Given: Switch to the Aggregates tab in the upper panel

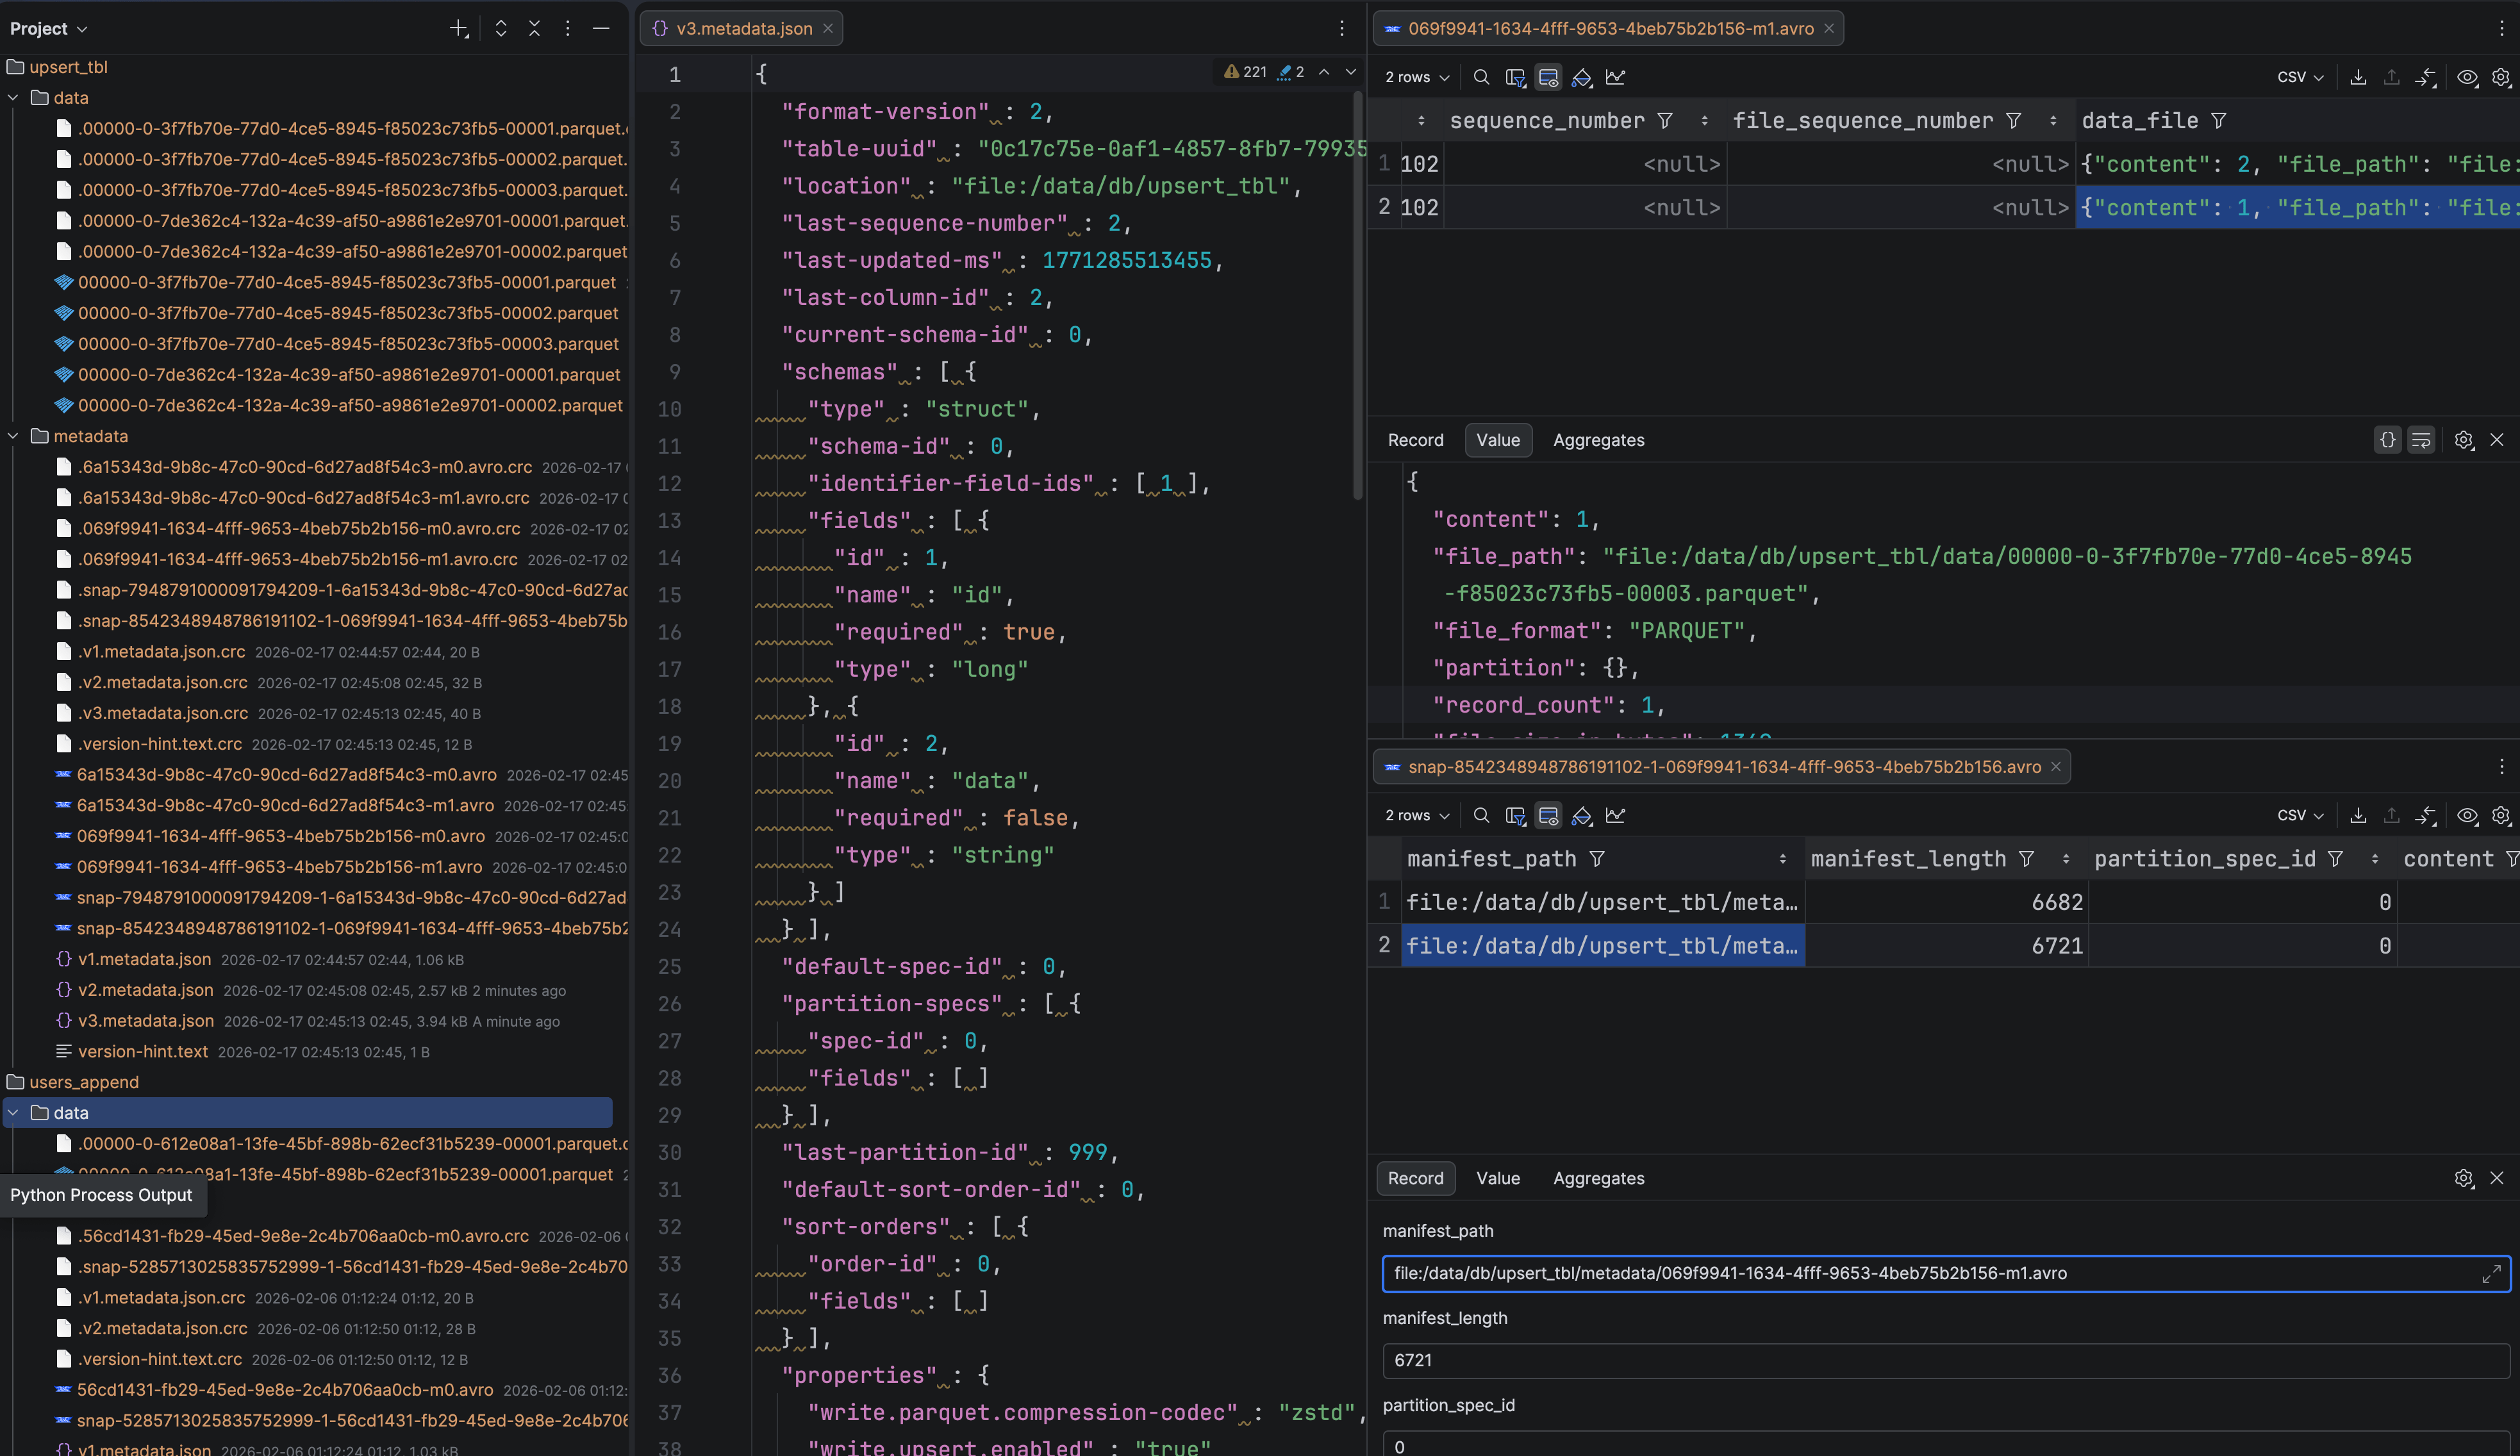Looking at the screenshot, I should coord(1598,440).
